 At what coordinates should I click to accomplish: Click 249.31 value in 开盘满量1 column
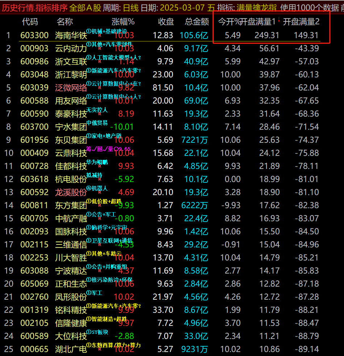(x=267, y=35)
